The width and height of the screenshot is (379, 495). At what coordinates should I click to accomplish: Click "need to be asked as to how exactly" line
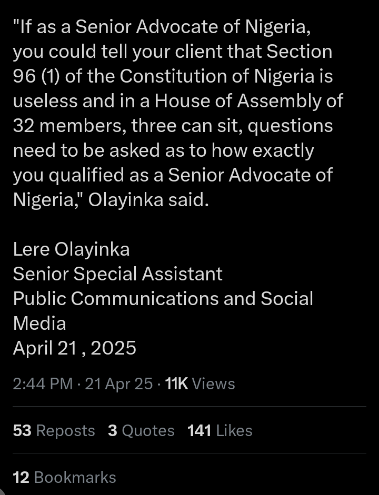[x=164, y=150]
